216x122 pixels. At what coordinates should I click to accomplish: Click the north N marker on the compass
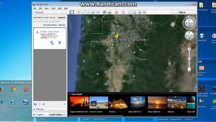click(x=189, y=17)
